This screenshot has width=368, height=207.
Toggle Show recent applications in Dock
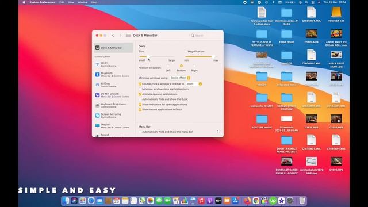click(x=140, y=110)
